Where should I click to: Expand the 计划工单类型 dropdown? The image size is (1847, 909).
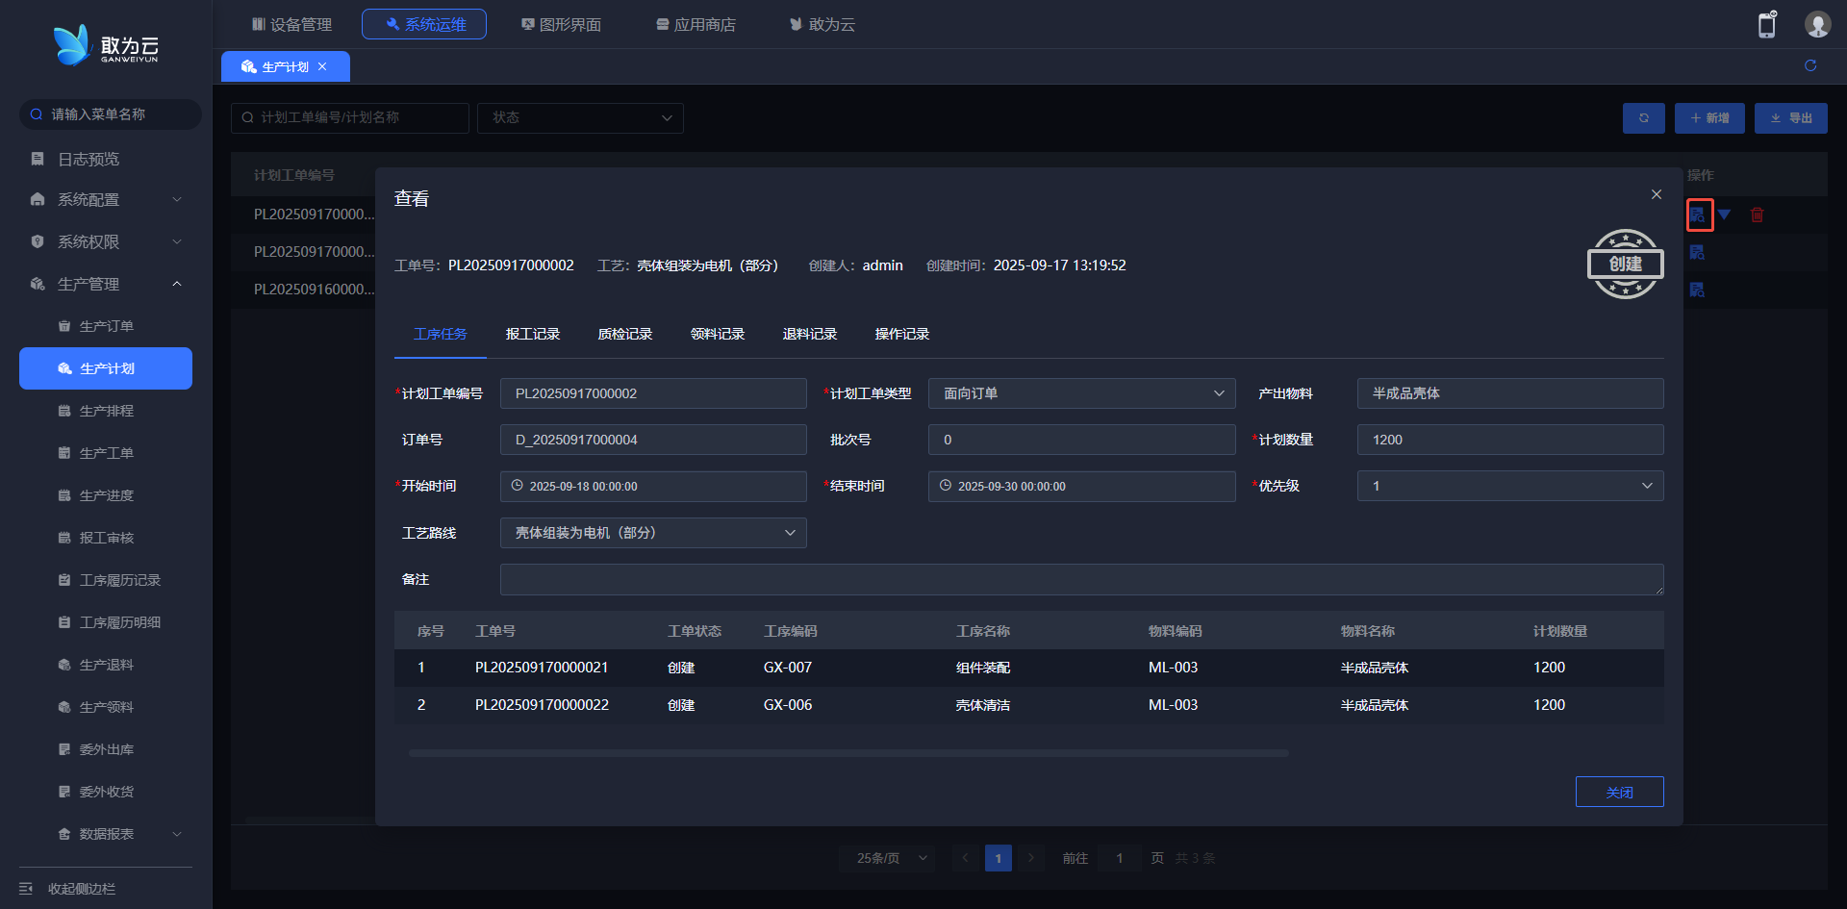(x=1080, y=393)
